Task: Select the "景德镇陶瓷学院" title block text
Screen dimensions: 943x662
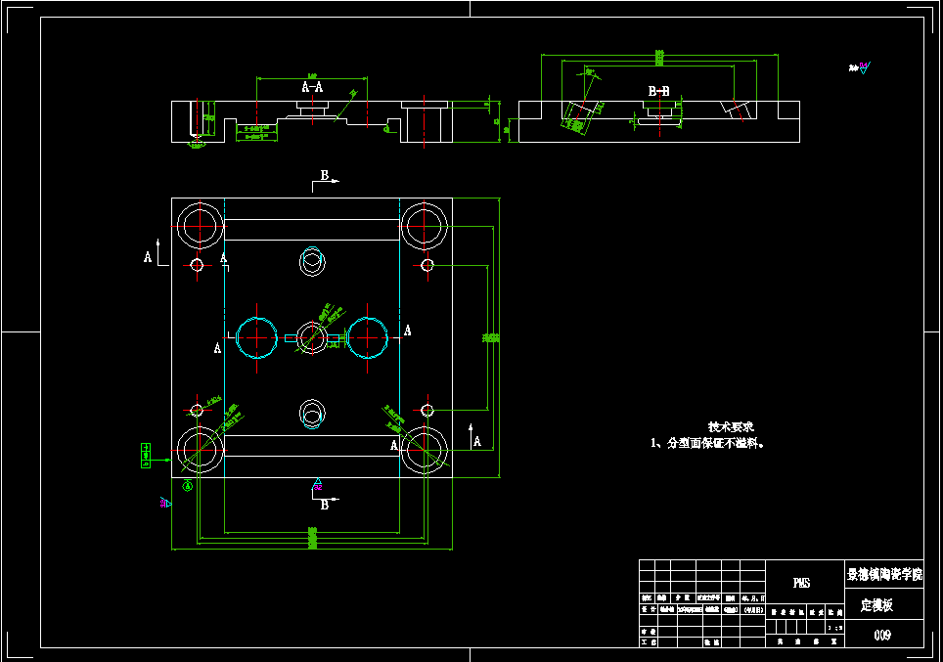Action: pyautogui.click(x=884, y=574)
